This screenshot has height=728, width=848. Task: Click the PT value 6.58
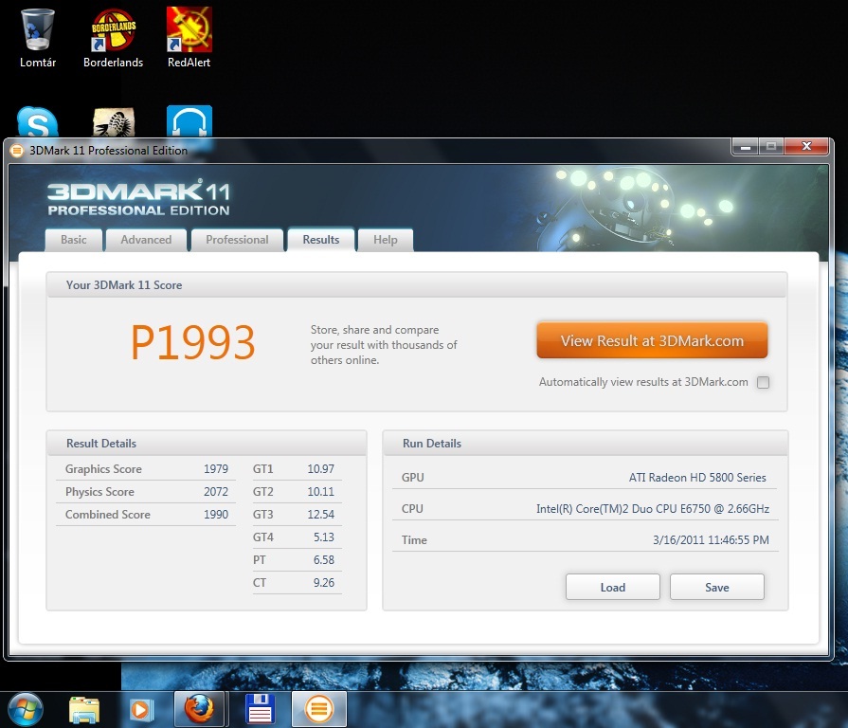(324, 560)
